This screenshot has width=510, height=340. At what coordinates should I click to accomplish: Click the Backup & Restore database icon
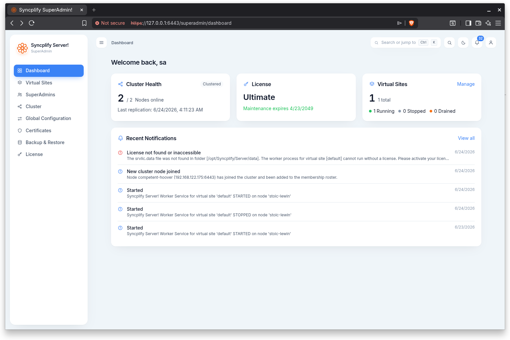pyautogui.click(x=20, y=142)
